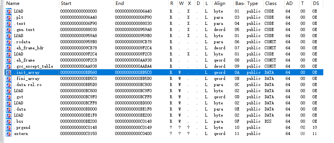The image size is (334, 143).
Task: Click the segment icon of the .rodata row
Action: 8,42
